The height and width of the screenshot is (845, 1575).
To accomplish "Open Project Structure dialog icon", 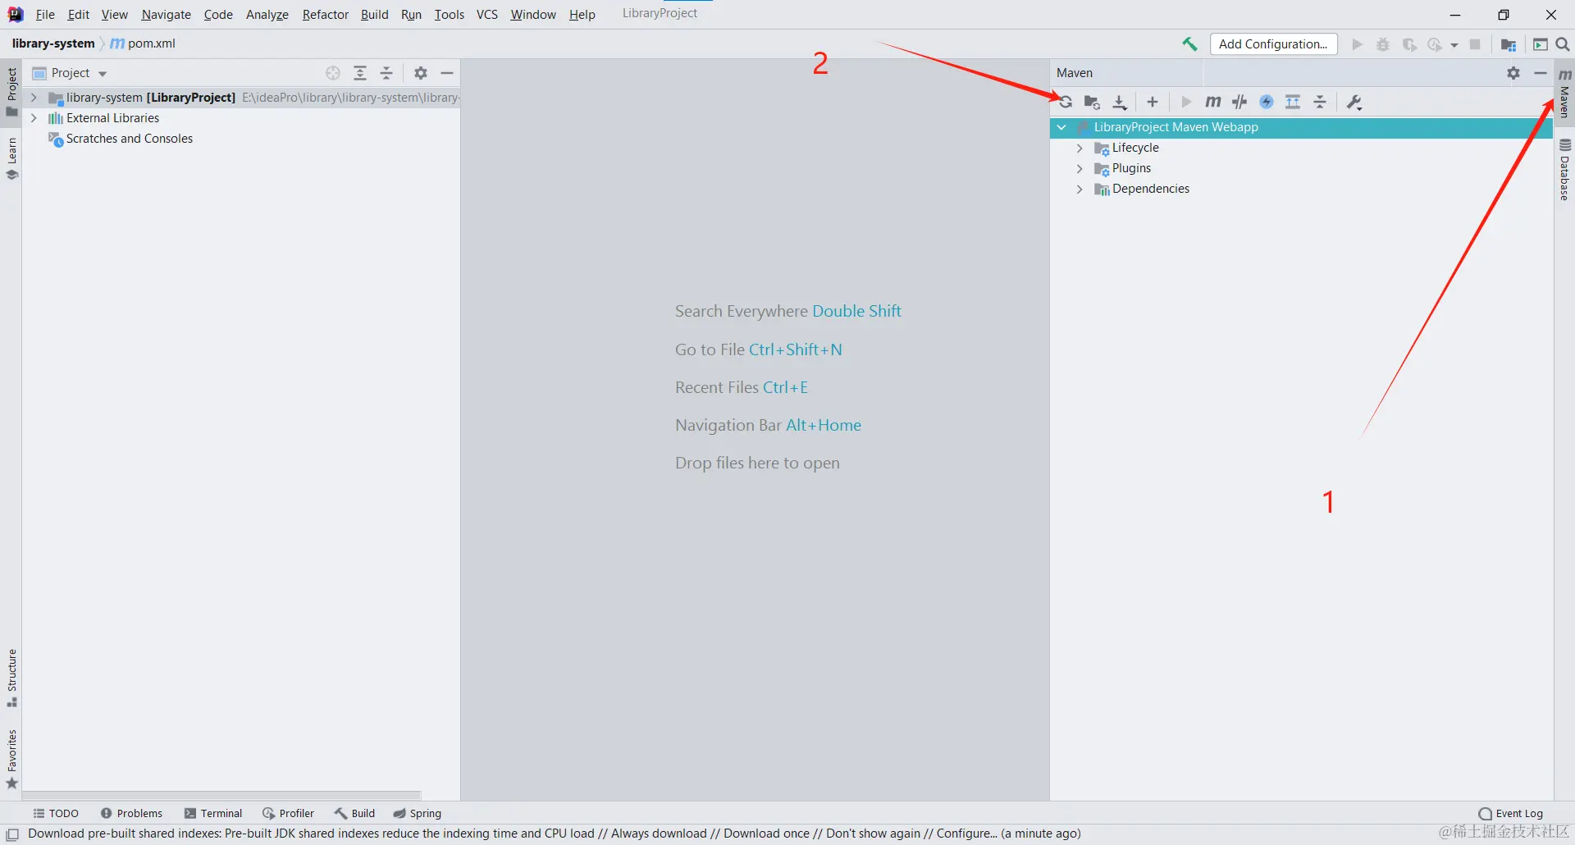I will click(1509, 44).
